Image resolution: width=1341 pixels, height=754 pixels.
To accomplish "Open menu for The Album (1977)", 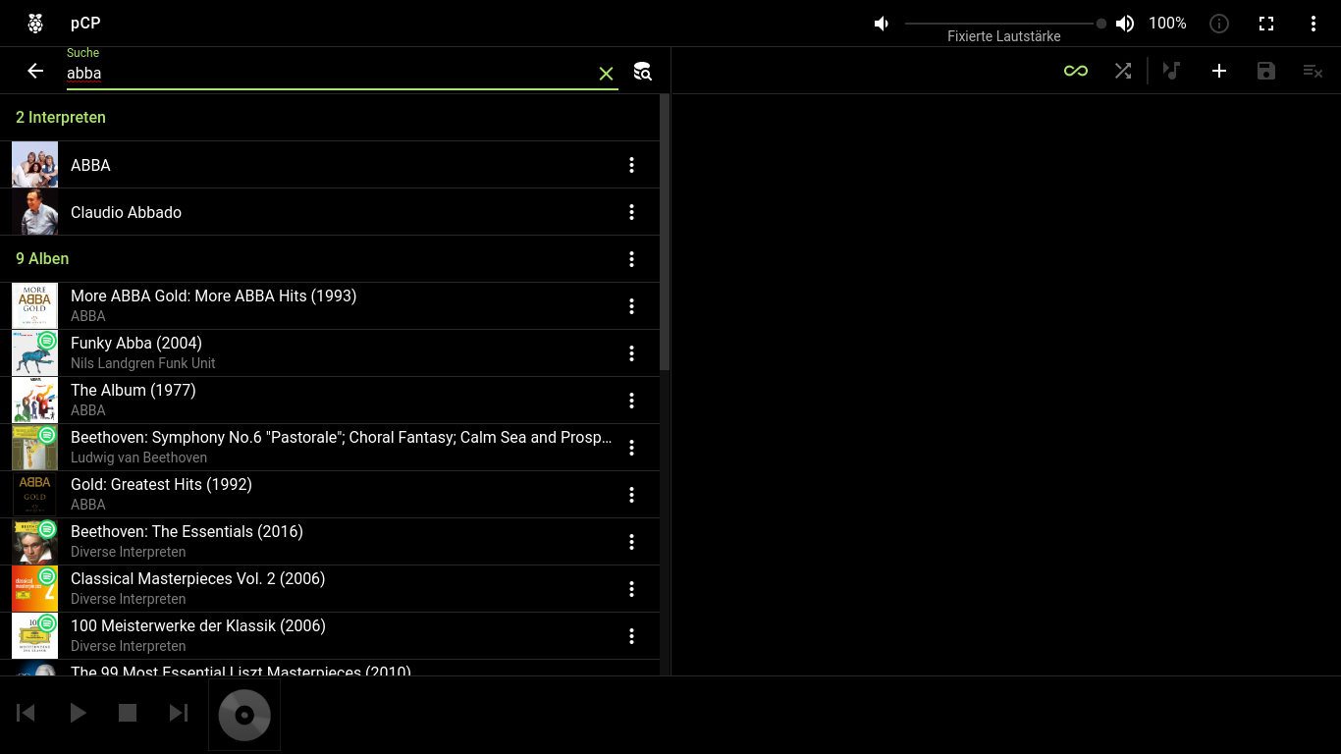I will pos(631,401).
